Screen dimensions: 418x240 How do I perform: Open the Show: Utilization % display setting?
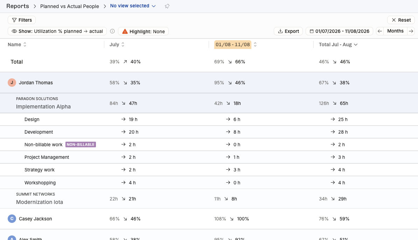(57, 31)
